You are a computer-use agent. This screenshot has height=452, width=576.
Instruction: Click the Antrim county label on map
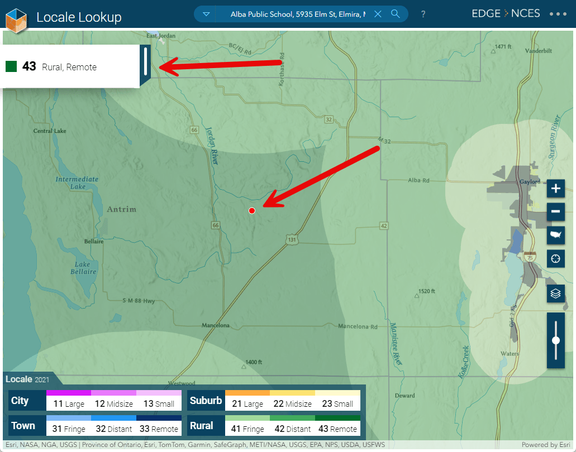pyautogui.click(x=122, y=209)
